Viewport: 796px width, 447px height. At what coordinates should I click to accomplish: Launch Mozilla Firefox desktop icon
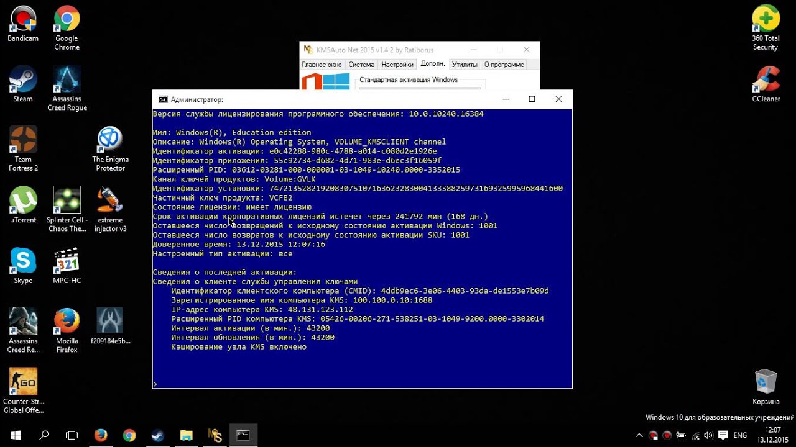pyautogui.click(x=67, y=330)
